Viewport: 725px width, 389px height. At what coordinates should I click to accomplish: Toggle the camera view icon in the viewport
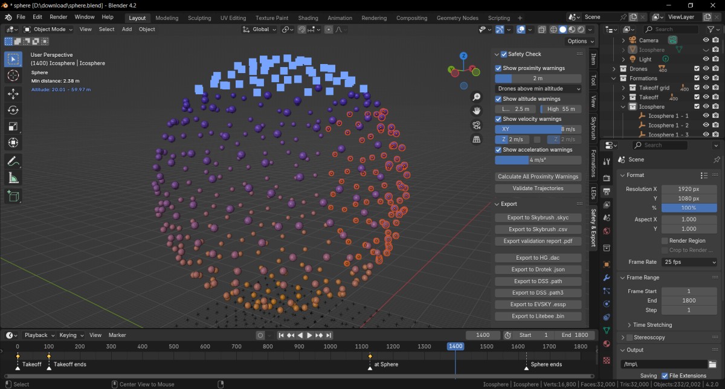[x=477, y=125]
